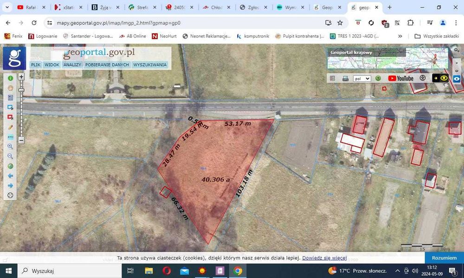Open the WYSZUKIWANIA menu
This screenshot has width=464, height=278.
pos(150,65)
